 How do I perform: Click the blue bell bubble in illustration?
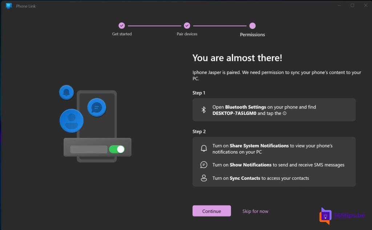click(66, 92)
